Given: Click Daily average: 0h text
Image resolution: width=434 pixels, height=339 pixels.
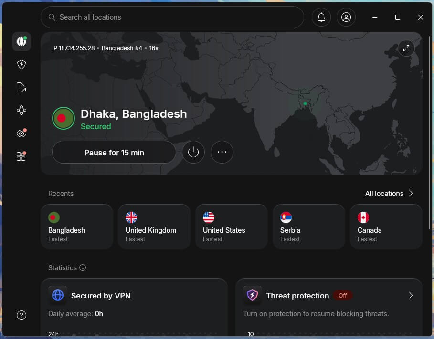Looking at the screenshot, I should click(x=75, y=314).
